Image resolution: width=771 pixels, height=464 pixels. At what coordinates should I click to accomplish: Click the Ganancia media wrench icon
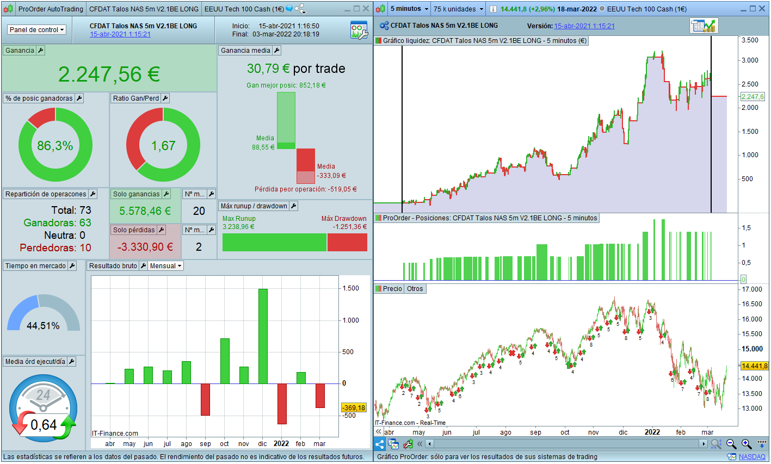tap(276, 51)
